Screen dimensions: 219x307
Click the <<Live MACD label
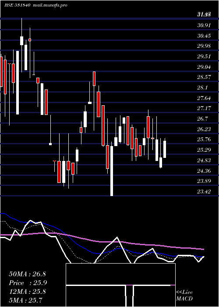184,296
